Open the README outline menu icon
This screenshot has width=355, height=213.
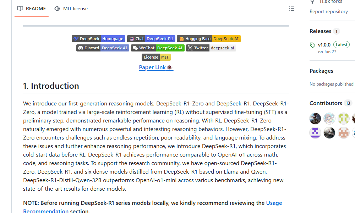292,9
